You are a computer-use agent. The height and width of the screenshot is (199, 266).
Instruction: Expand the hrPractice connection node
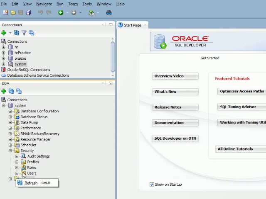3,53
